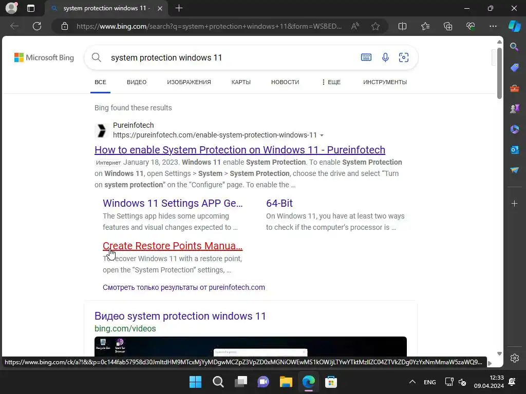Switch to the ВИДЕО tab

(137, 82)
